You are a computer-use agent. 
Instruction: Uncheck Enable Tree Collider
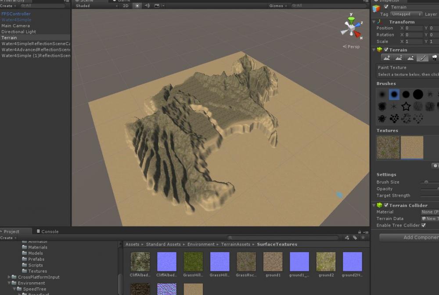click(424, 225)
